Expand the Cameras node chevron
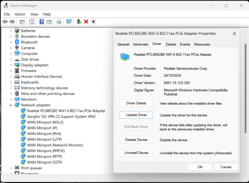Screen dimensions: 249x183 pyautogui.click(x=11, y=48)
